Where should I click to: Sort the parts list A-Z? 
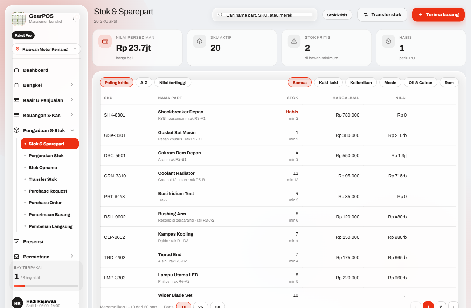tap(144, 83)
